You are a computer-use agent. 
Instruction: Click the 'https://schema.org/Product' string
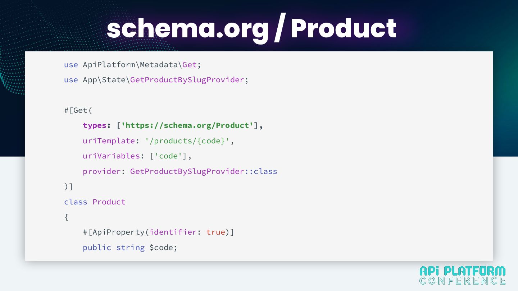187,125
